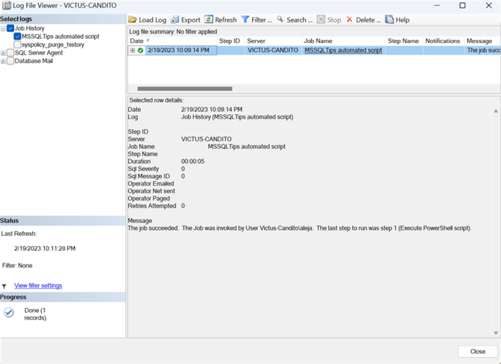This screenshot has width=501, height=364.
Task: Expand the SQL Server Agent tree node
Action: [x=3, y=53]
